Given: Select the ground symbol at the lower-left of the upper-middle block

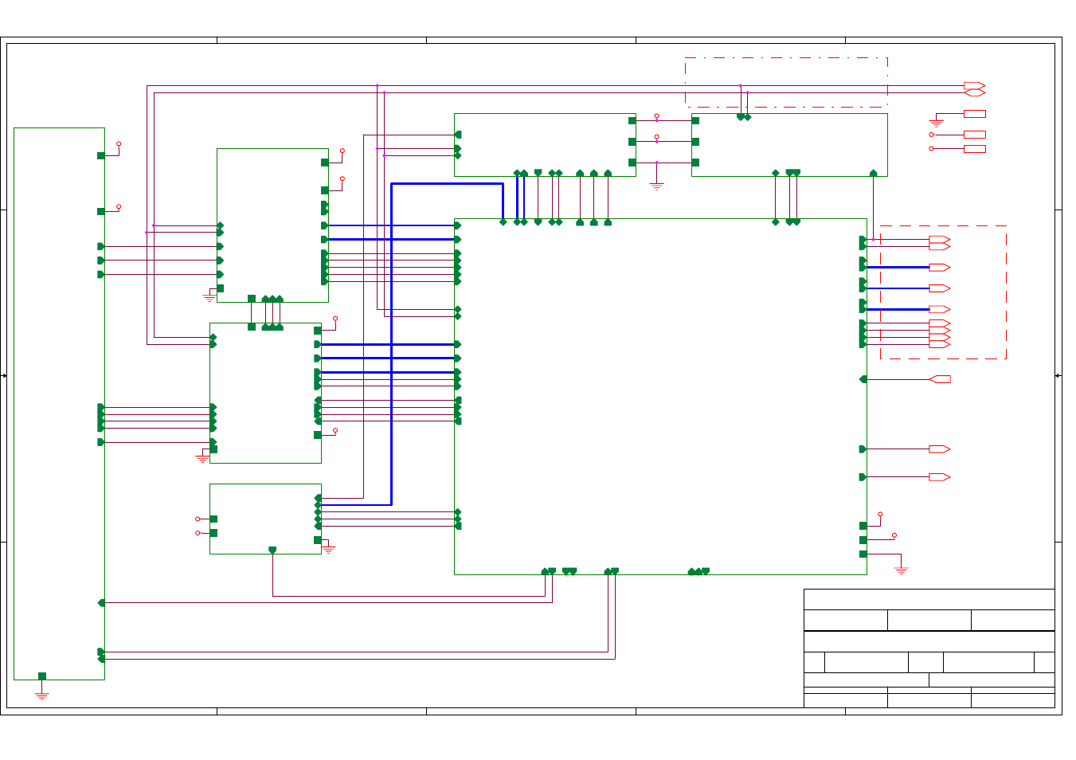Looking at the screenshot, I should [x=209, y=297].
